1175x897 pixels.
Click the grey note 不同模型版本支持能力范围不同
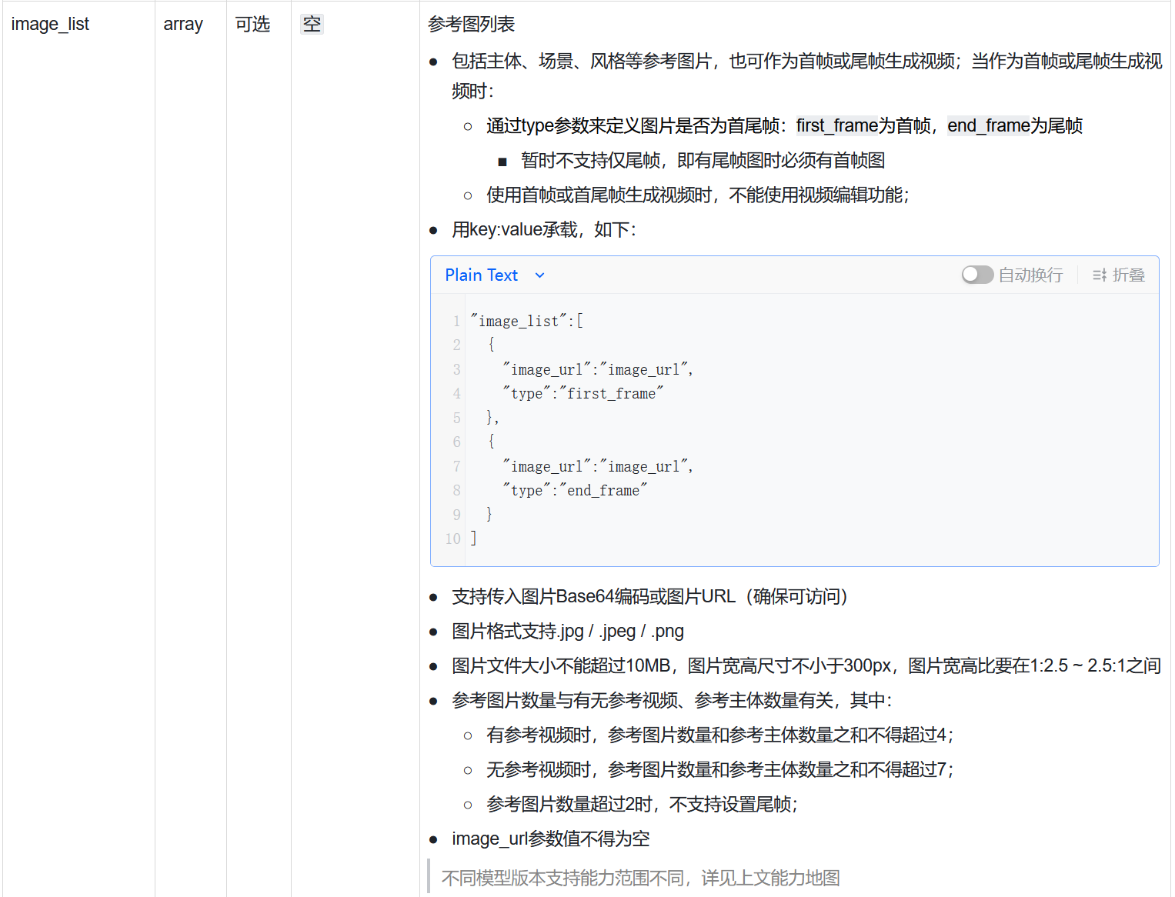tap(640, 878)
